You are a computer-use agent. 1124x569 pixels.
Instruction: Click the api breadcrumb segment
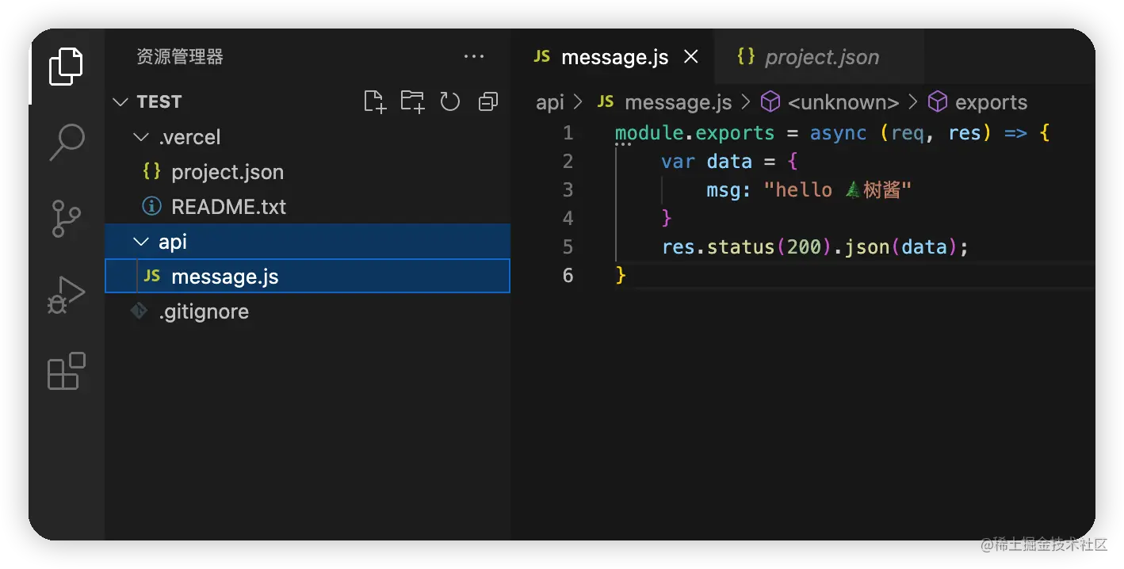pyautogui.click(x=550, y=102)
